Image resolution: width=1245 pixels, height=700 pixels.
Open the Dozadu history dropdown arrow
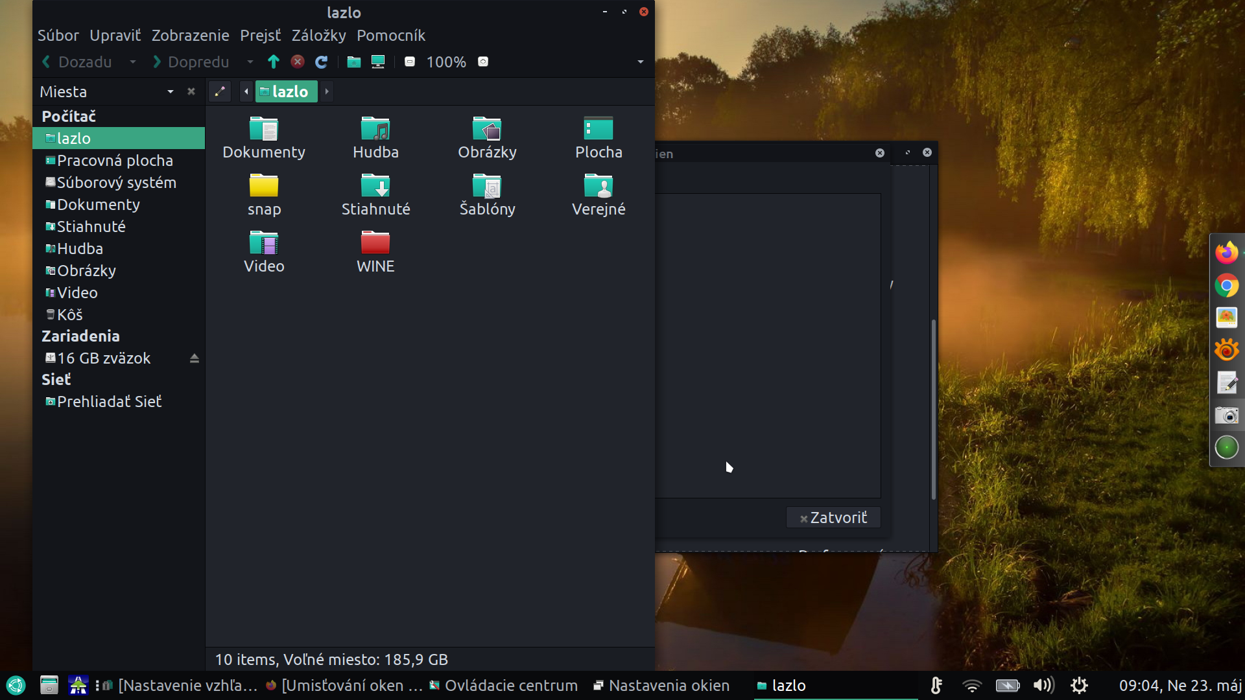pos(133,62)
